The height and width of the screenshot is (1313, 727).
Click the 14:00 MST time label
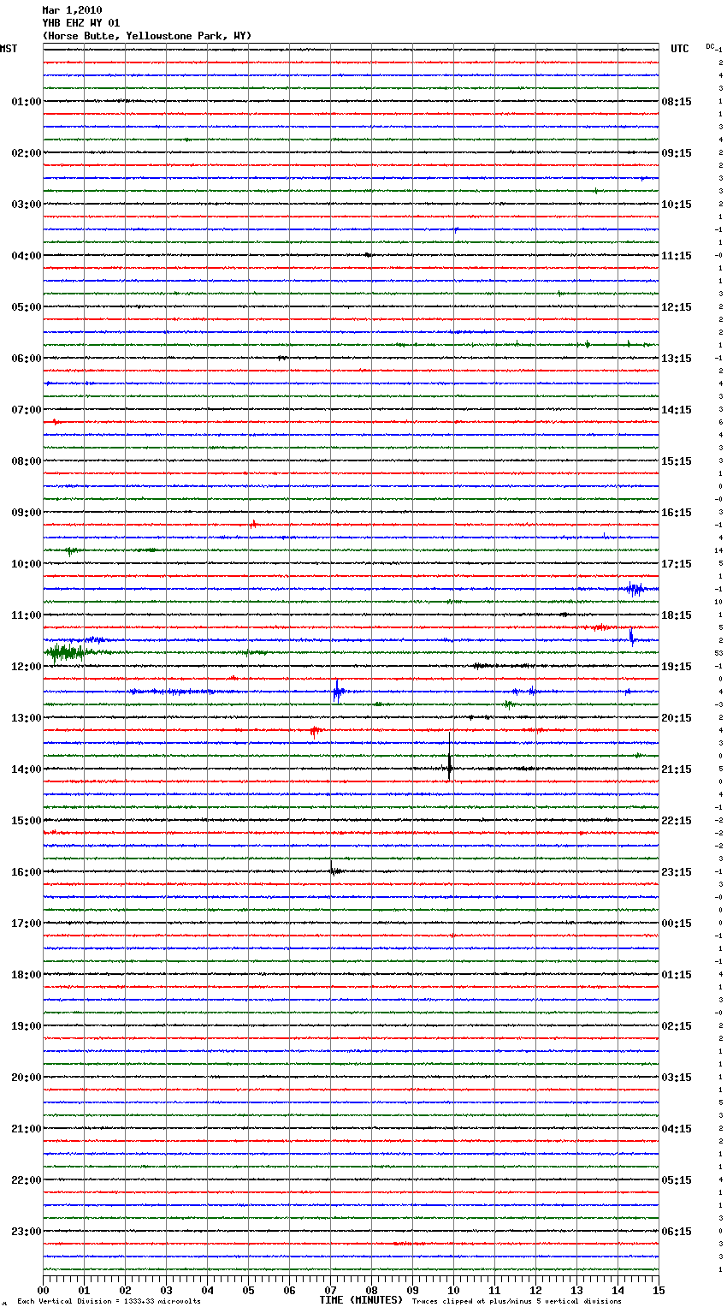coord(27,769)
